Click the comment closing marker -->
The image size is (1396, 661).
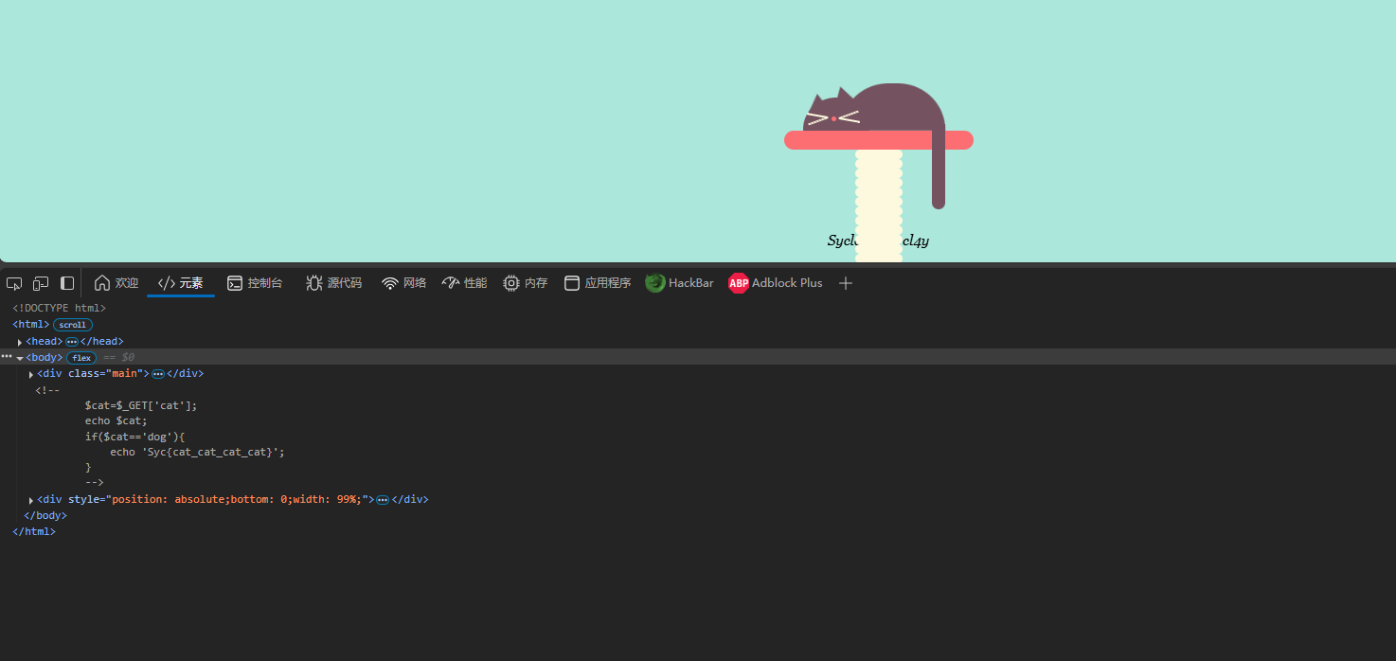(94, 483)
